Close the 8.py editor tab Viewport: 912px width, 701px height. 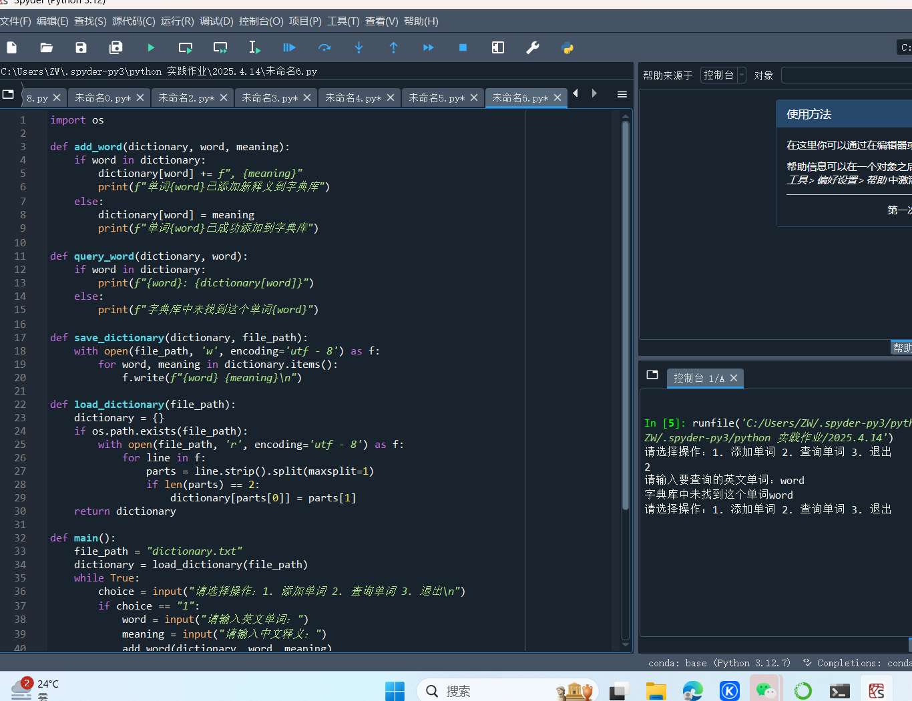tap(57, 97)
